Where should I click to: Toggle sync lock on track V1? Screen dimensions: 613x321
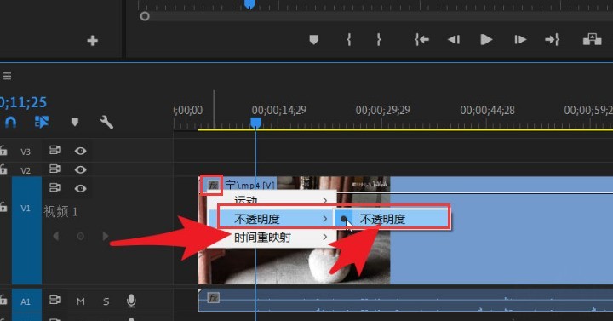[x=55, y=187]
